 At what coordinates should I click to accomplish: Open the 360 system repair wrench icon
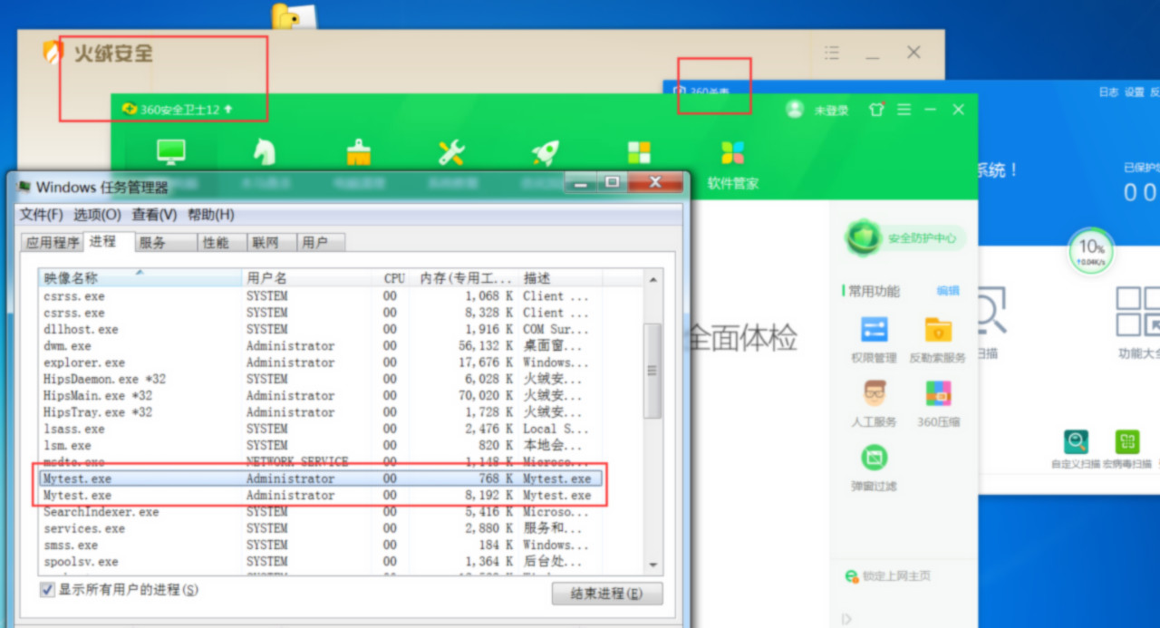451,152
